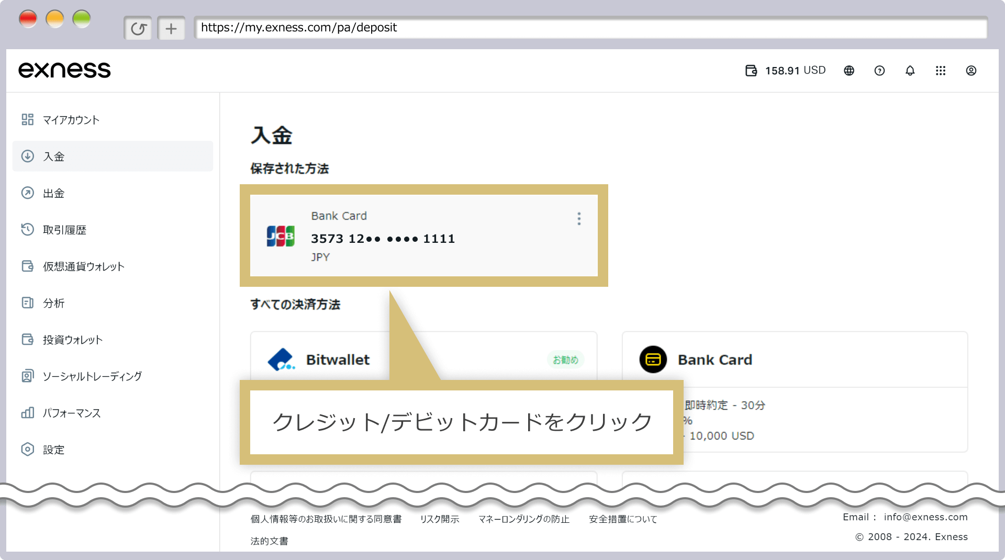Select 仮想通貨ウォレット in the sidebar
This screenshot has width=1005, height=560.
[113, 266]
